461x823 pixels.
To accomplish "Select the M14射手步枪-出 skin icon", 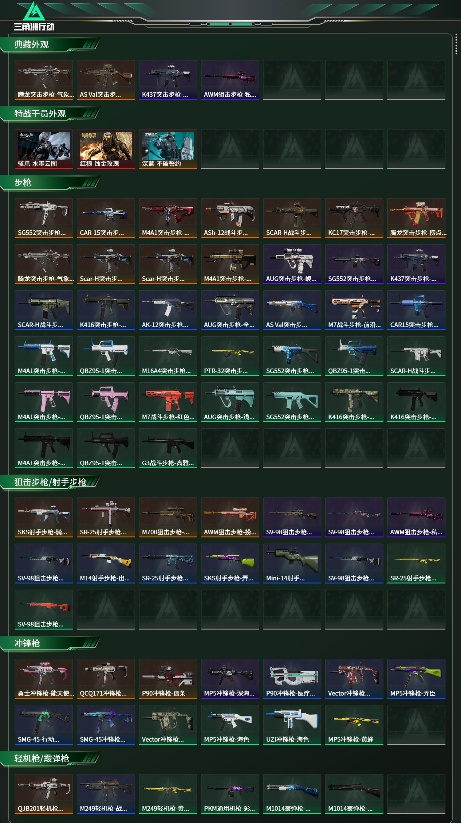I will coord(106,563).
